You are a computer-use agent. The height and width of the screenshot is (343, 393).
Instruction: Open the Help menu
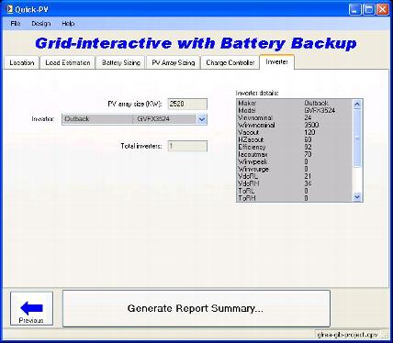pos(68,24)
